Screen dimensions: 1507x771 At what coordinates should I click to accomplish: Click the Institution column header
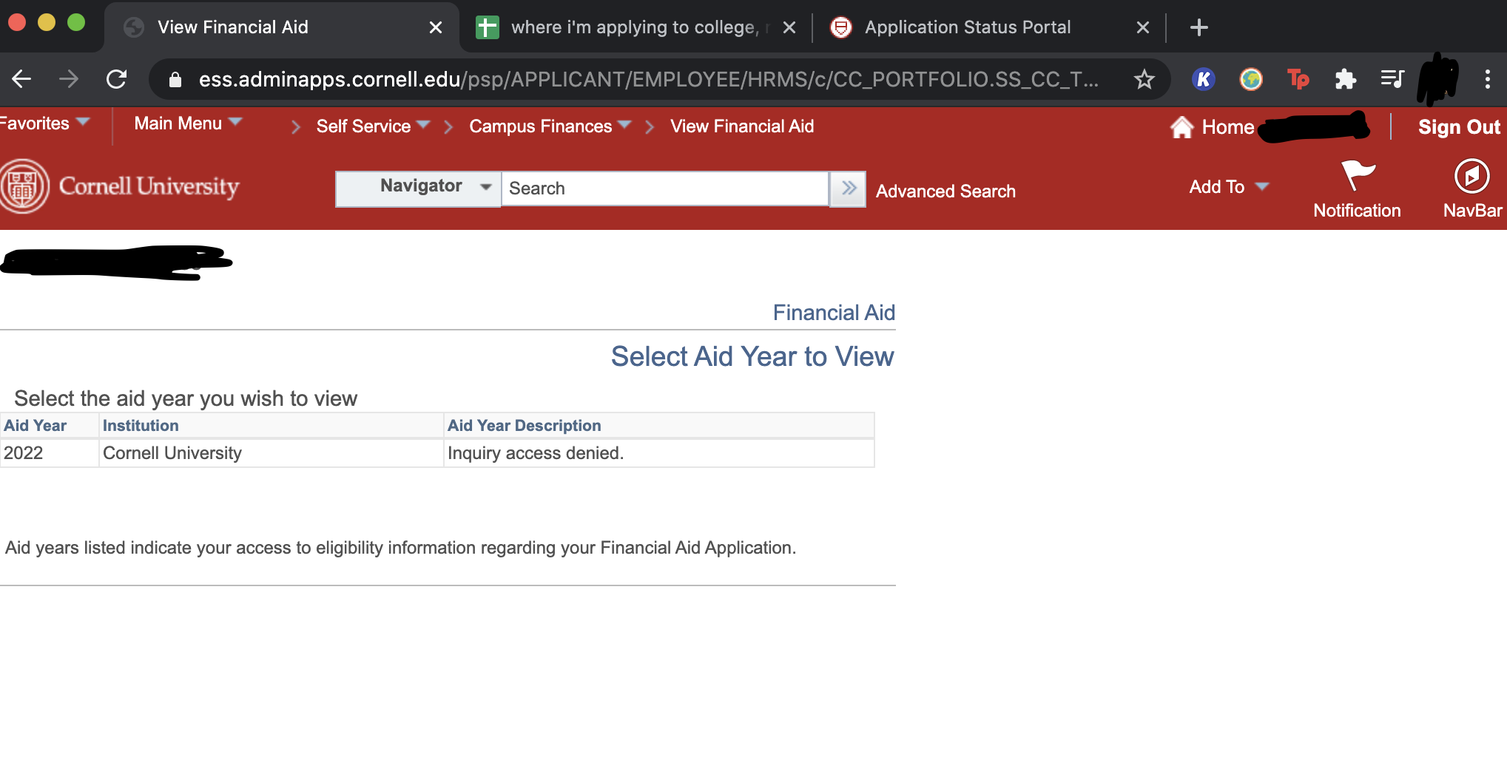coord(141,426)
